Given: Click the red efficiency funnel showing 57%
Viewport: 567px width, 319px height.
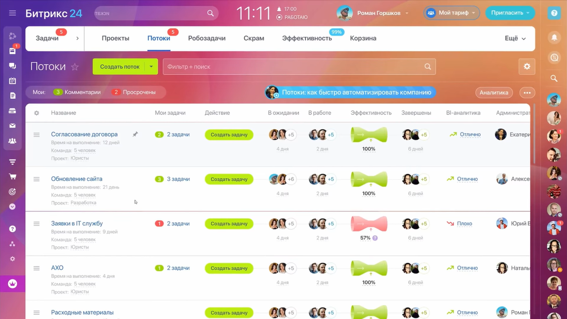Looking at the screenshot, I should coord(369,224).
